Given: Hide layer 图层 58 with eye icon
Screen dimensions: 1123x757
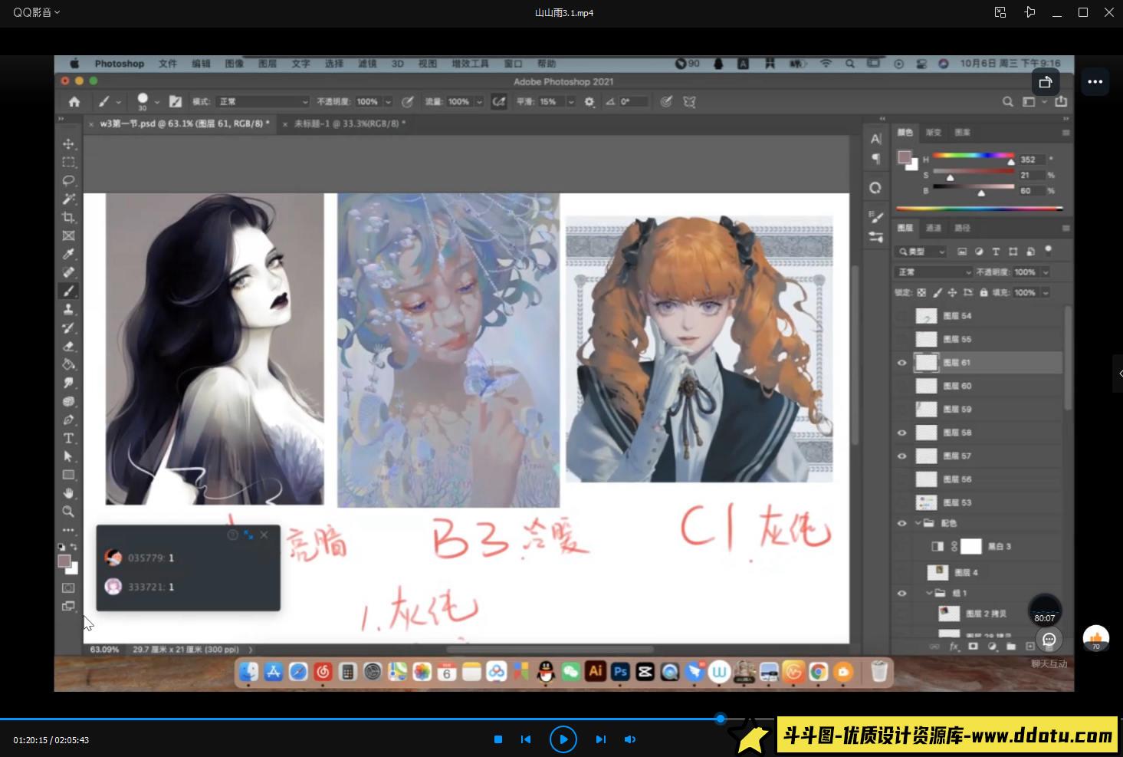Looking at the screenshot, I should coord(901,433).
